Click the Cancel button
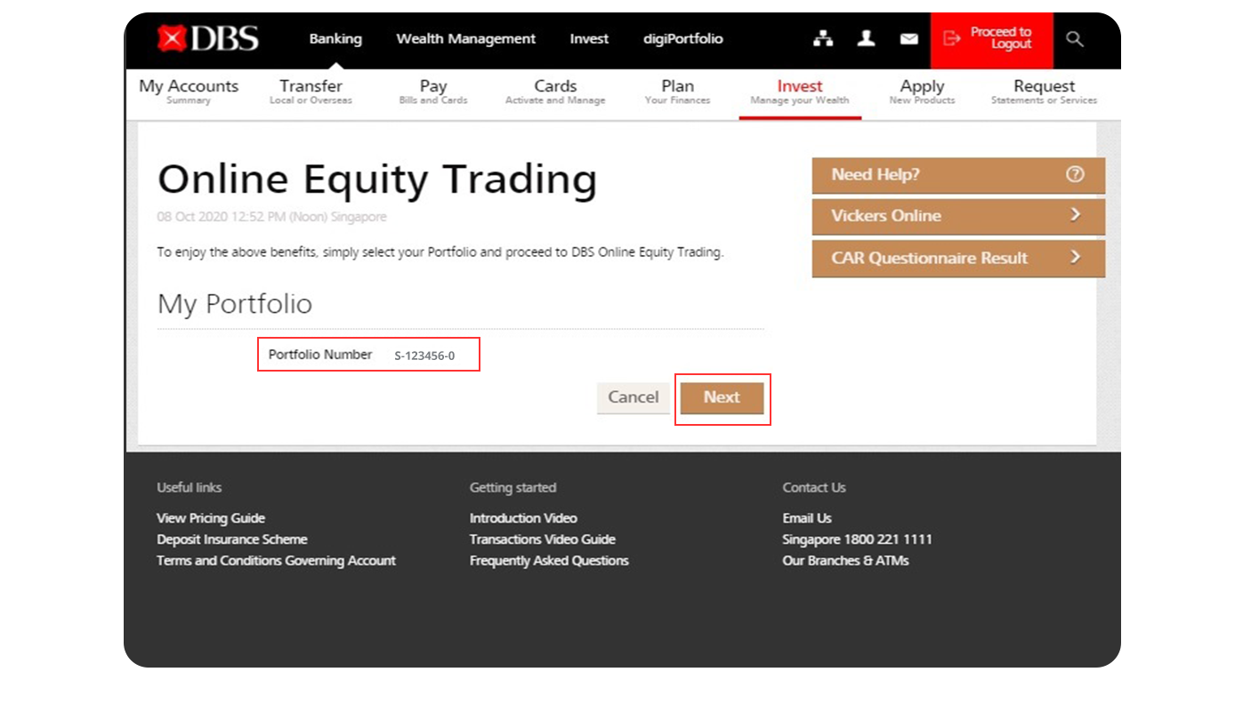The width and height of the screenshot is (1251, 720). (x=634, y=397)
